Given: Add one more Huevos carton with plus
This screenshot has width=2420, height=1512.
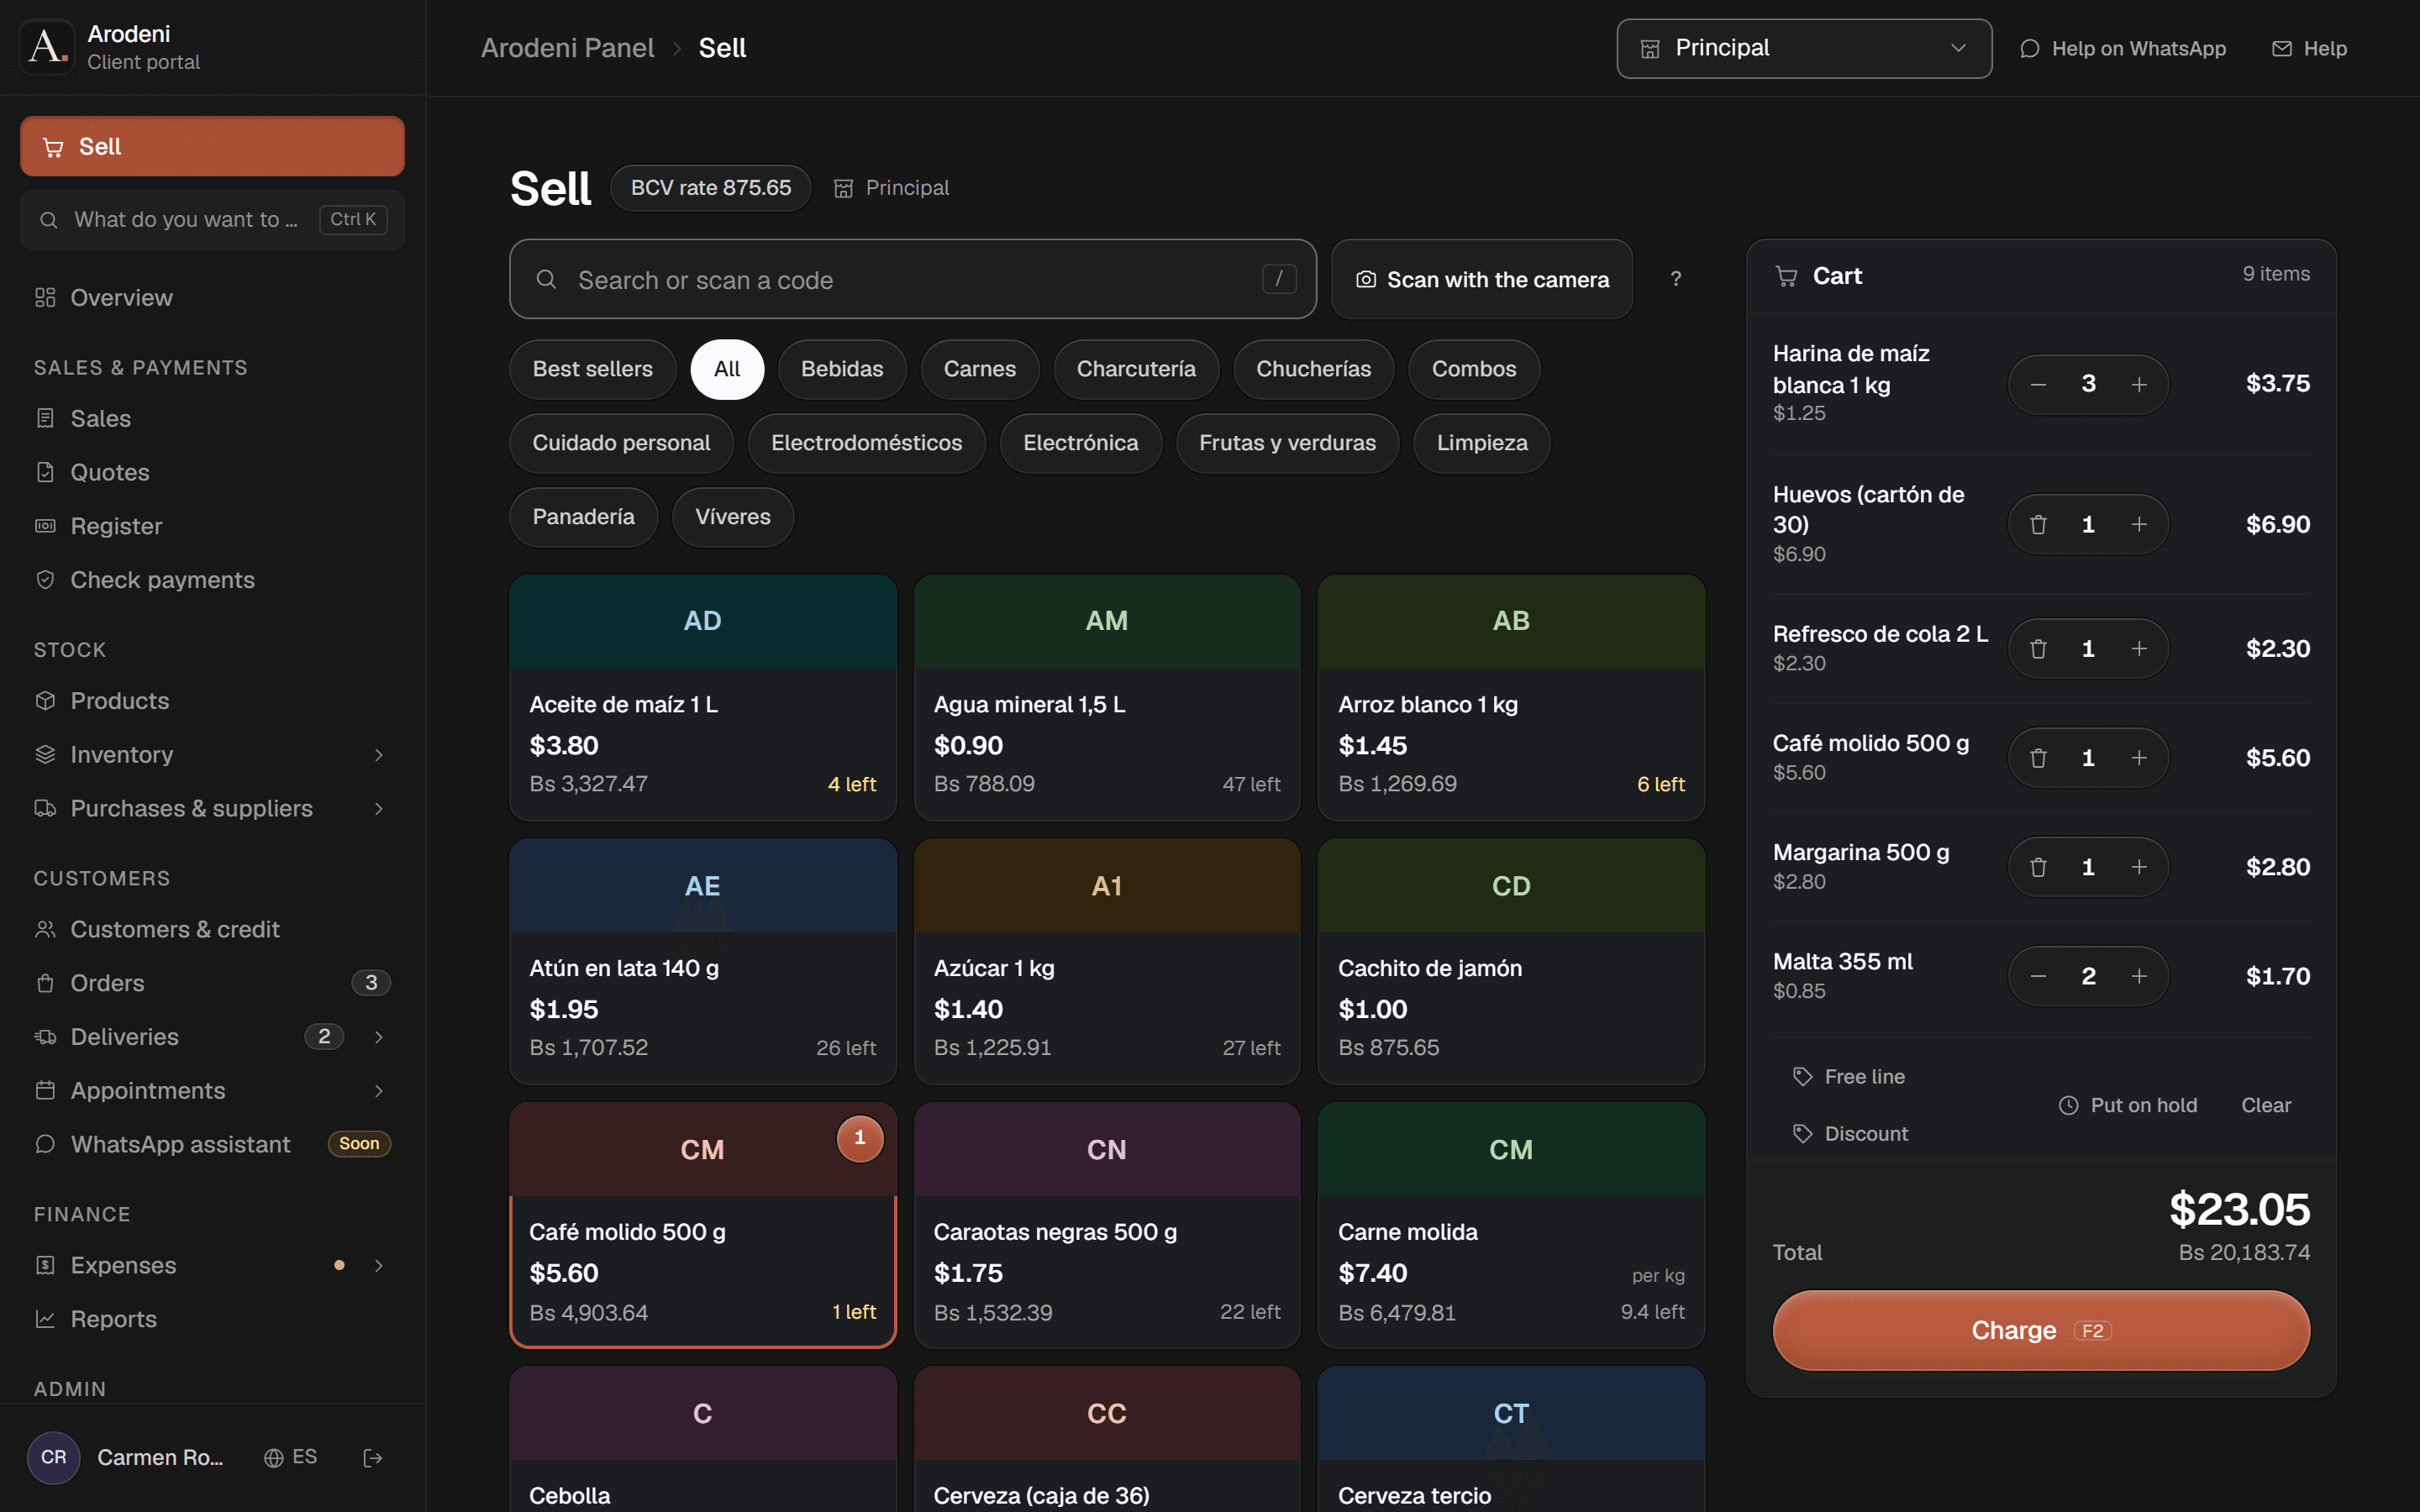Looking at the screenshot, I should (2139, 524).
